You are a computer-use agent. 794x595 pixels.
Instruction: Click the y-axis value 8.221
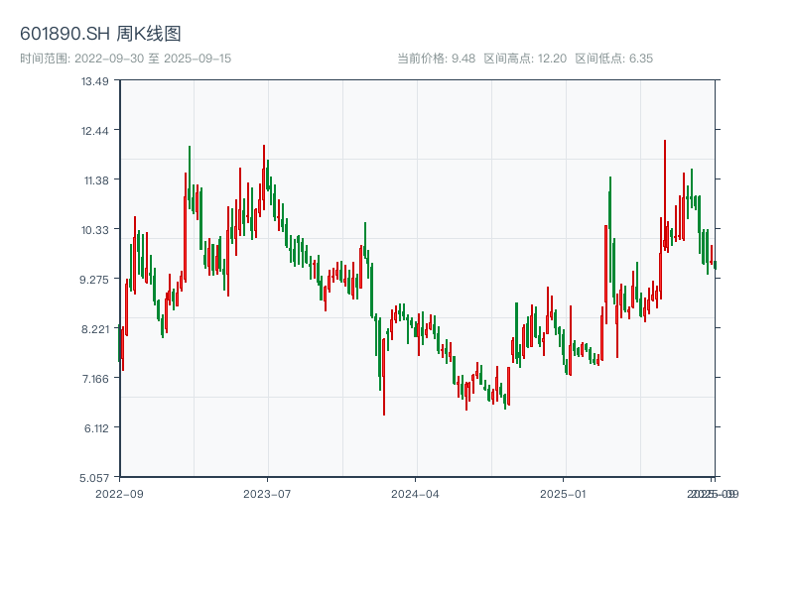coord(95,329)
